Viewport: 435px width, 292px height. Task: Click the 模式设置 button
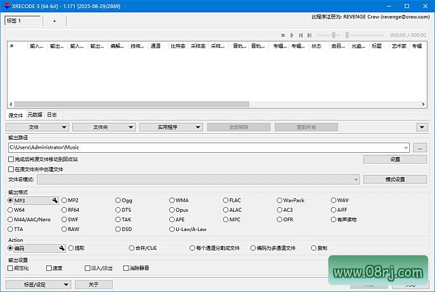(x=395, y=179)
